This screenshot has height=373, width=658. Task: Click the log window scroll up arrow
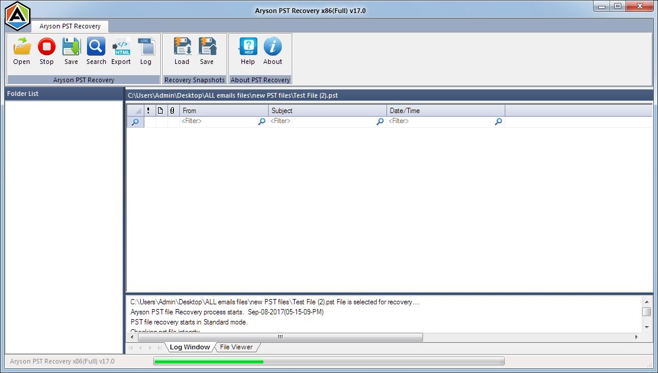647,301
